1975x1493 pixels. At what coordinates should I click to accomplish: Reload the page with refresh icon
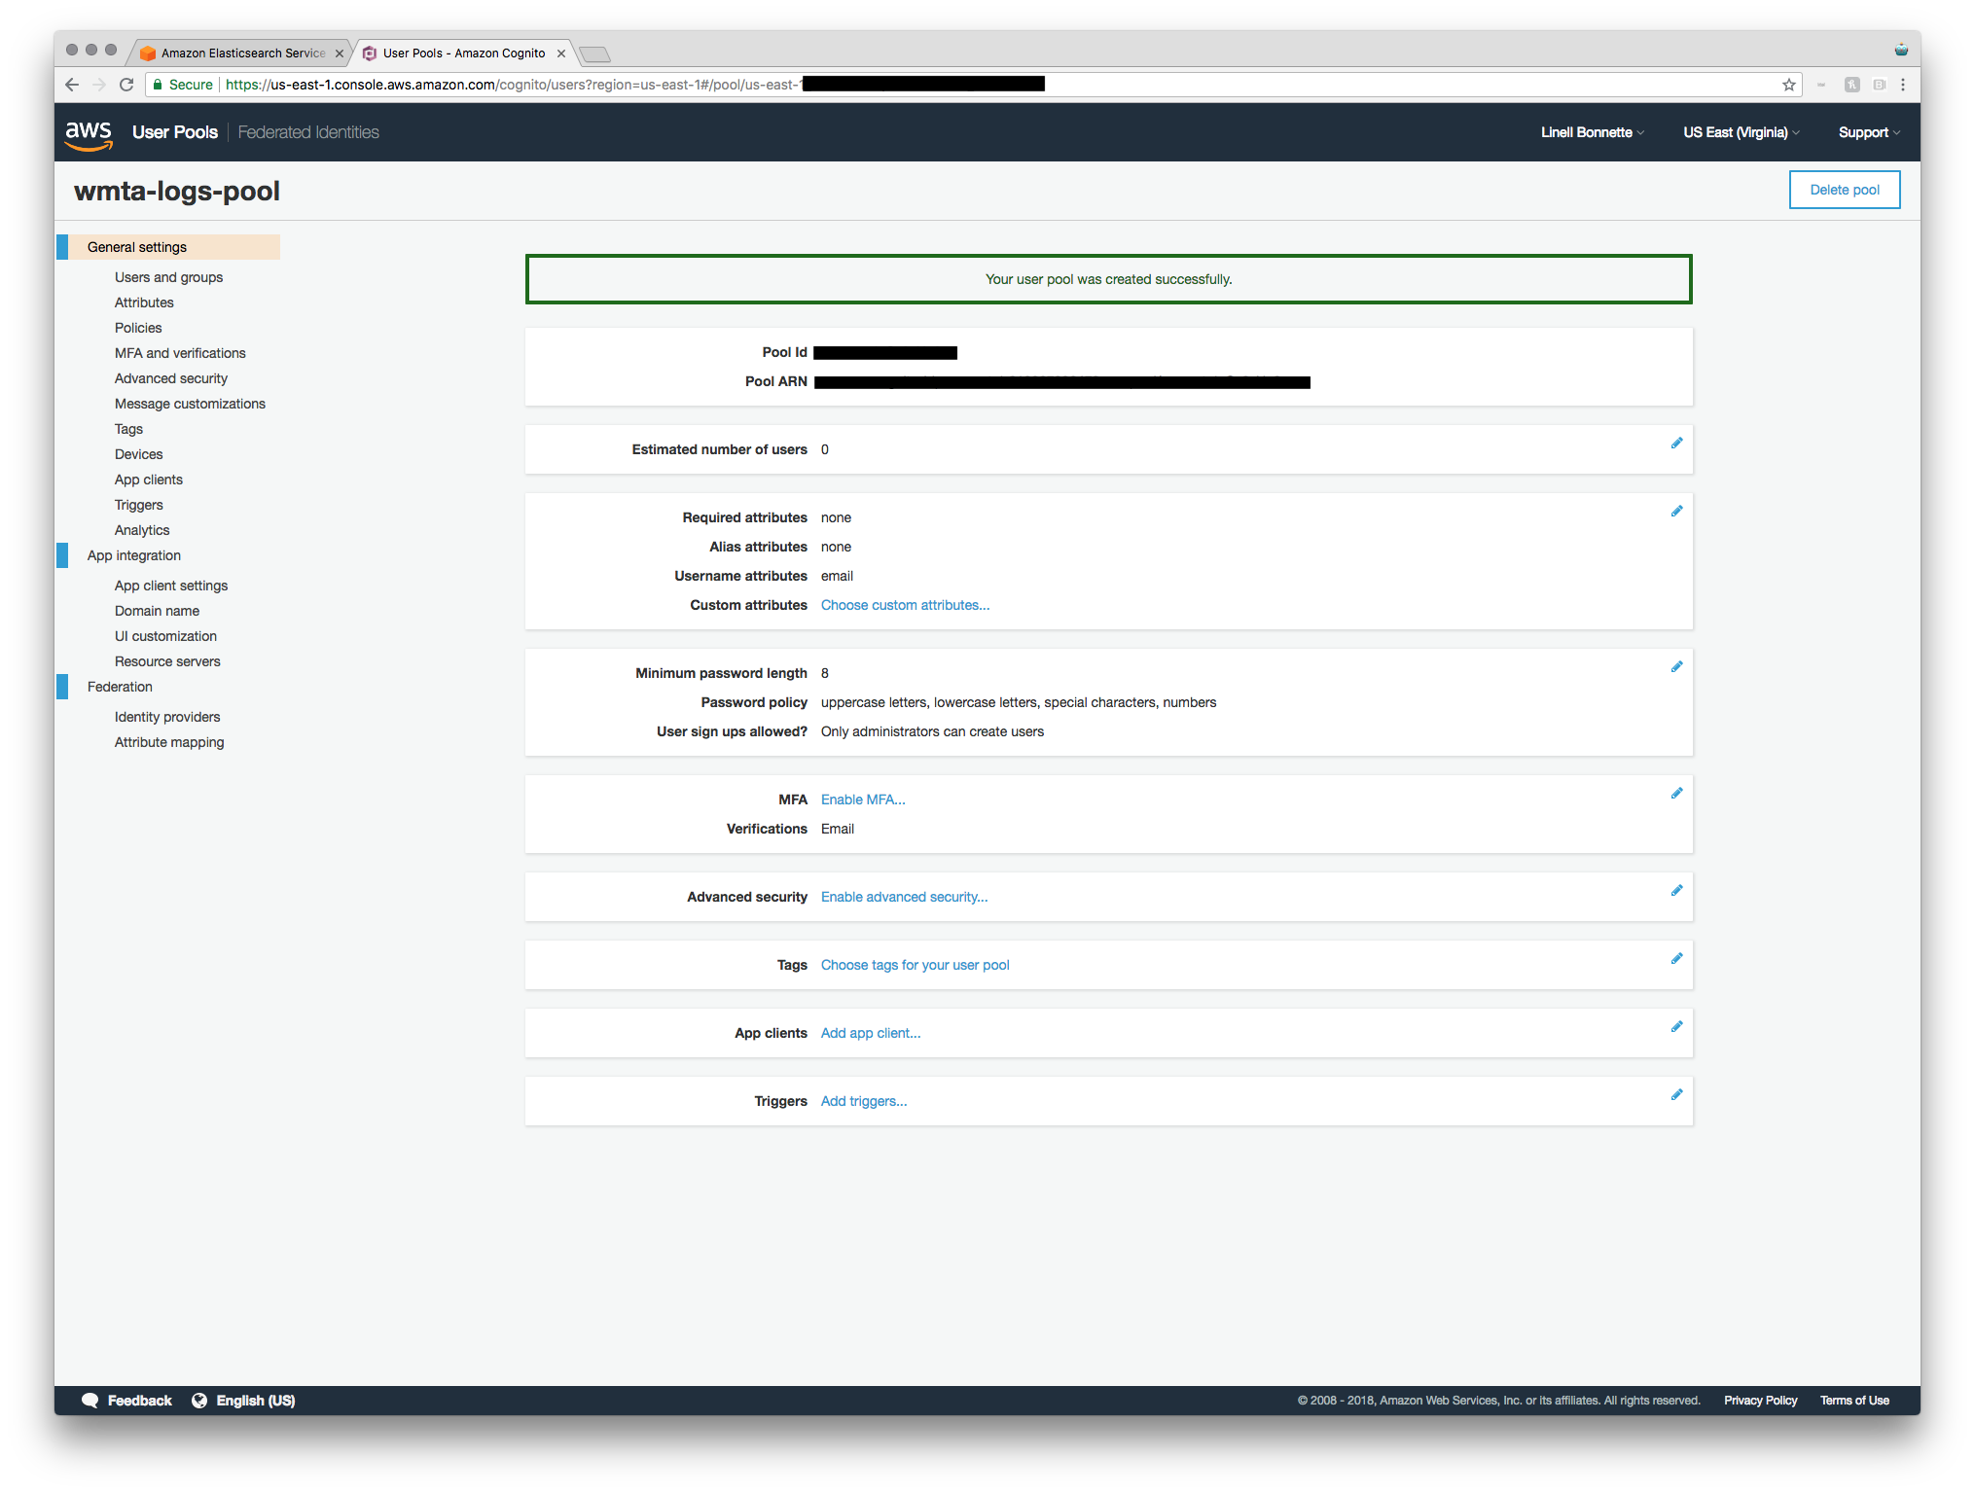point(126,85)
